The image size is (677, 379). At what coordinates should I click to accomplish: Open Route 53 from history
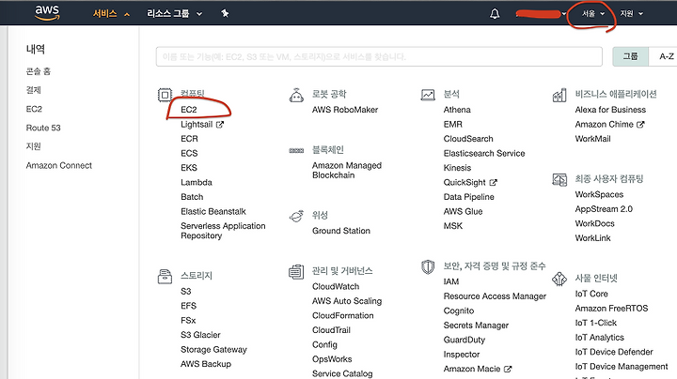click(x=43, y=128)
